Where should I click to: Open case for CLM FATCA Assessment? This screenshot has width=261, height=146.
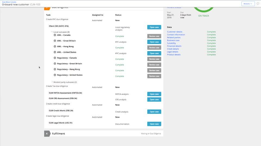(x=154, y=94)
